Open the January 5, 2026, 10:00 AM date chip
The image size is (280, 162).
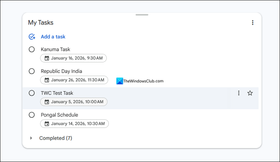pos(74,102)
